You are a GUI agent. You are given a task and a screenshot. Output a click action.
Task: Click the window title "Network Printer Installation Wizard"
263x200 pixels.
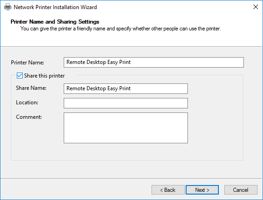[55, 7]
